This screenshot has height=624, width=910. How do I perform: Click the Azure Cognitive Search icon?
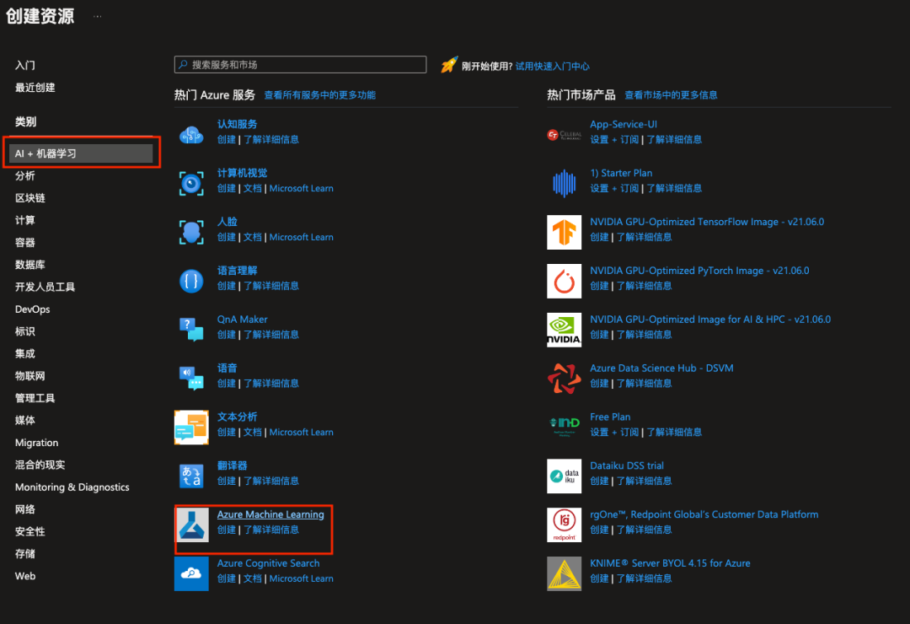(191, 573)
